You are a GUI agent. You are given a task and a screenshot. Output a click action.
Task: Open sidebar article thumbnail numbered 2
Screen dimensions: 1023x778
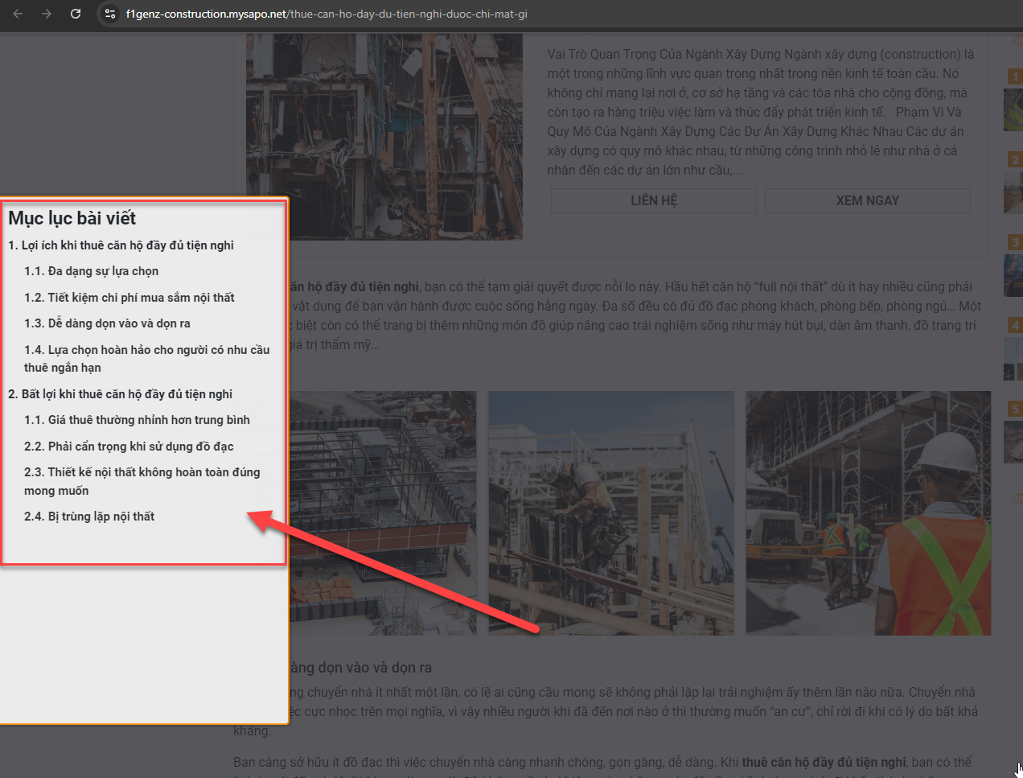pos(1013,191)
